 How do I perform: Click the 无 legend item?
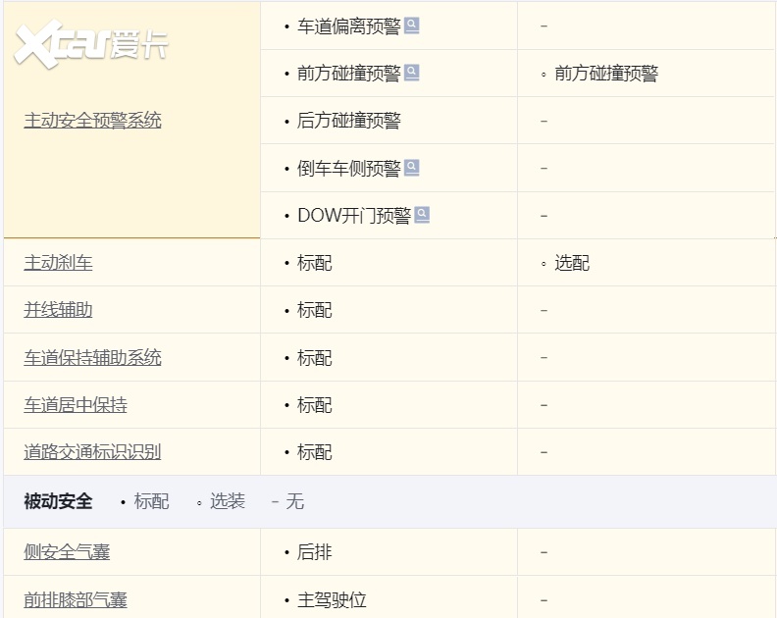(294, 501)
